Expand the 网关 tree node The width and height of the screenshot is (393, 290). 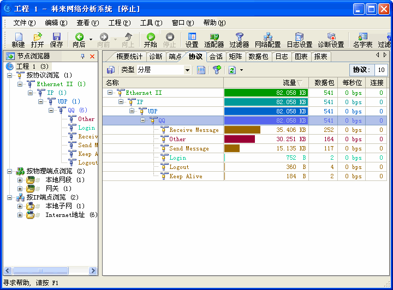coord(20,189)
